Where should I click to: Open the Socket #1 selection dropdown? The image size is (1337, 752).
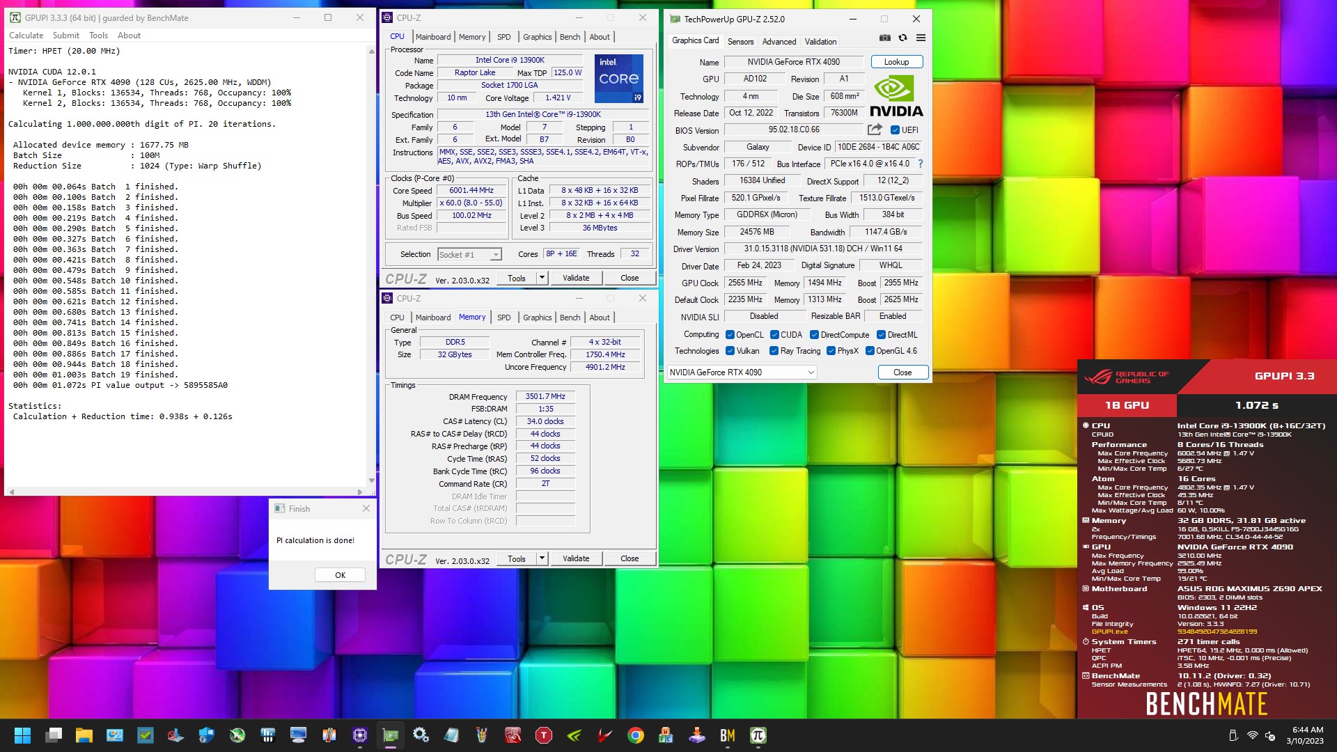[x=469, y=255]
